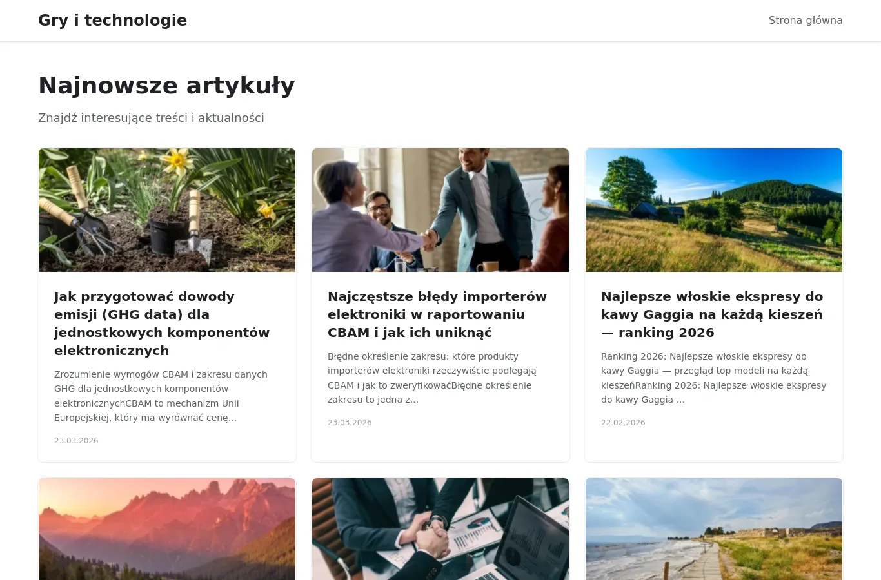Screen dimensions: 881x580
Task: Click excerpt starting "Ranking 2026: Najlepsze włoskie"
Action: coord(713,378)
